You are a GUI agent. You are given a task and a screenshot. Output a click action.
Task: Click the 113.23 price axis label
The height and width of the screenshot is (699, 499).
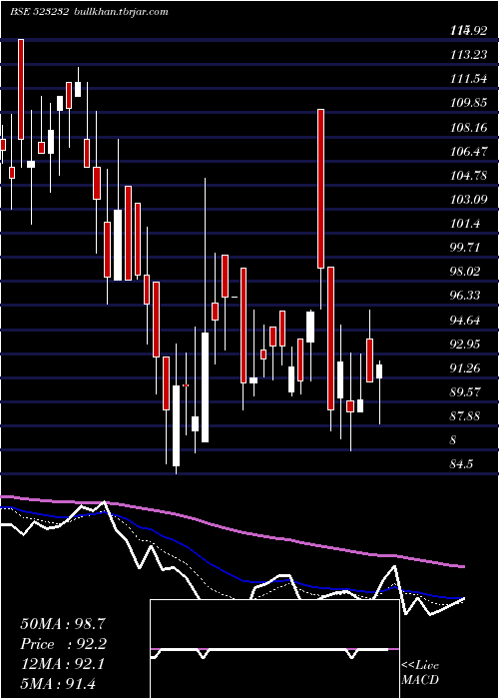[468, 55]
